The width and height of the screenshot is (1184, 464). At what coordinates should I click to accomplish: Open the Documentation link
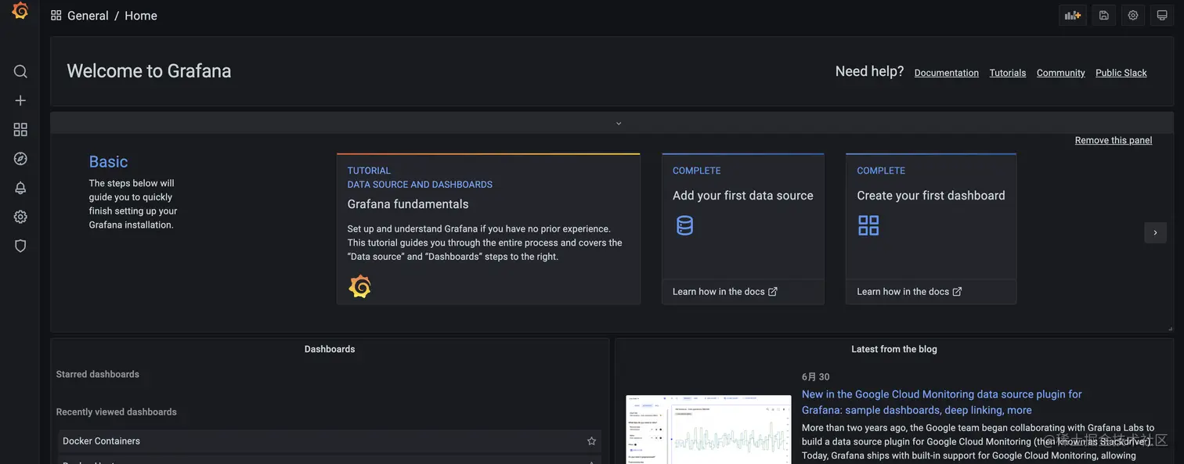coord(947,73)
